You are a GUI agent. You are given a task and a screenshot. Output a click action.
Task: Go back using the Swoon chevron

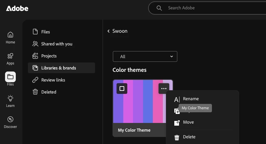(x=108, y=31)
